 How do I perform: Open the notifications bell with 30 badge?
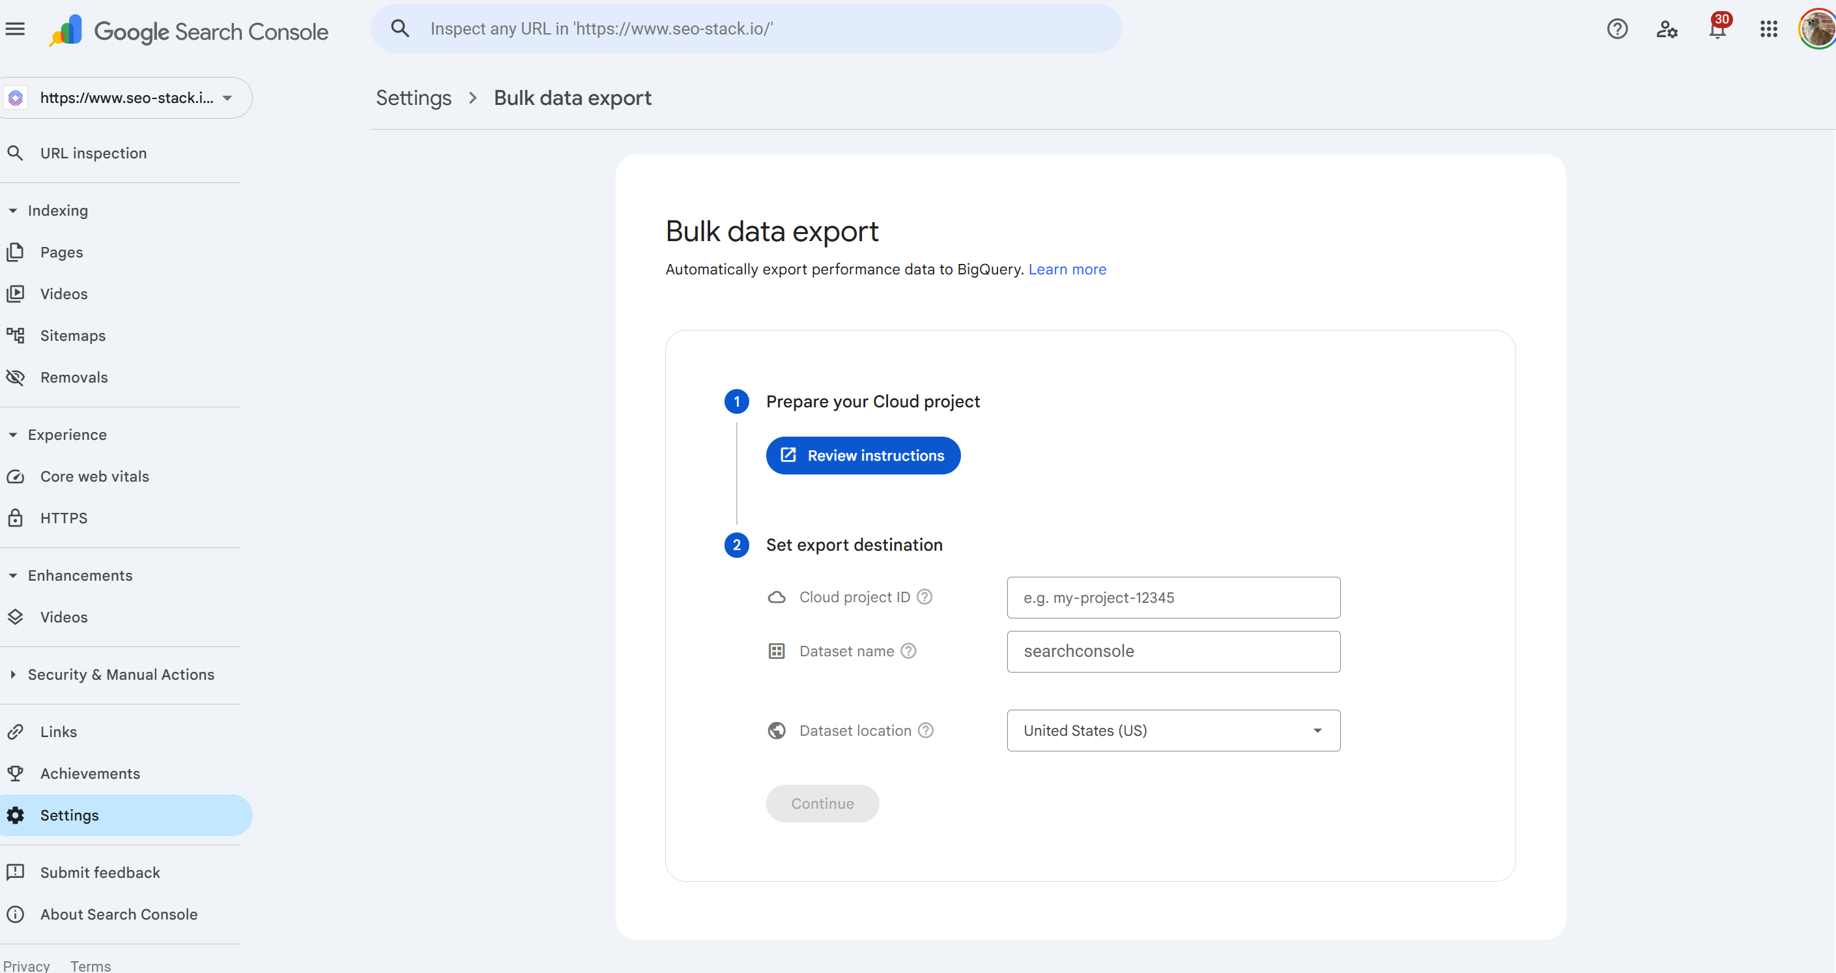pyautogui.click(x=1717, y=29)
